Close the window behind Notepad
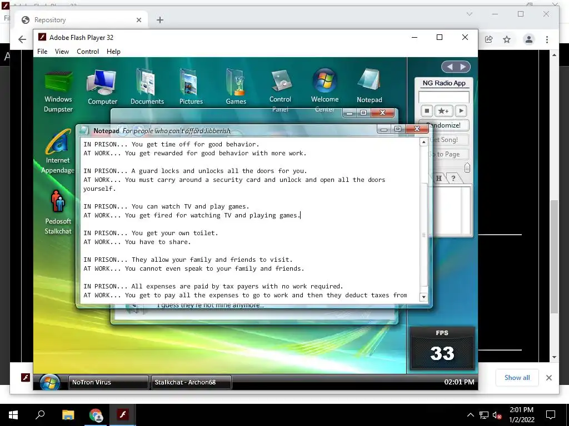 [382, 113]
